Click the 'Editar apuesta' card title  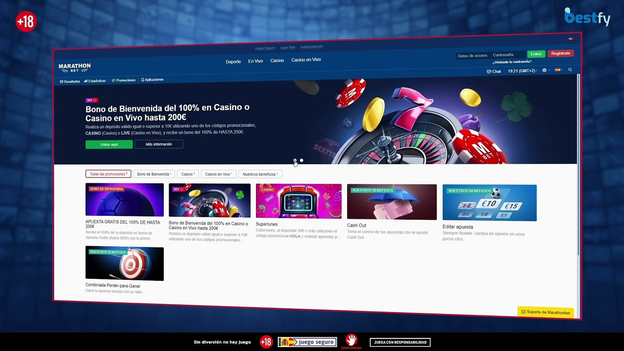pos(458,227)
